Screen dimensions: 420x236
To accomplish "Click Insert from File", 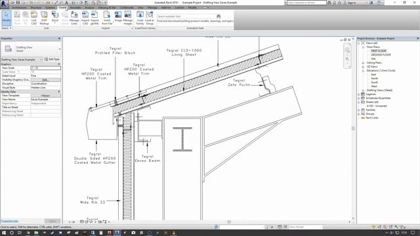I will click(x=106, y=18).
